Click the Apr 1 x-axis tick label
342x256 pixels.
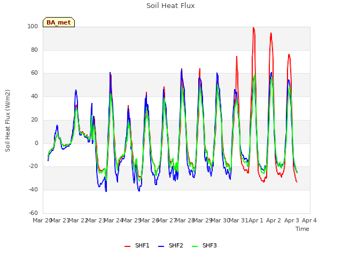[256, 220]
